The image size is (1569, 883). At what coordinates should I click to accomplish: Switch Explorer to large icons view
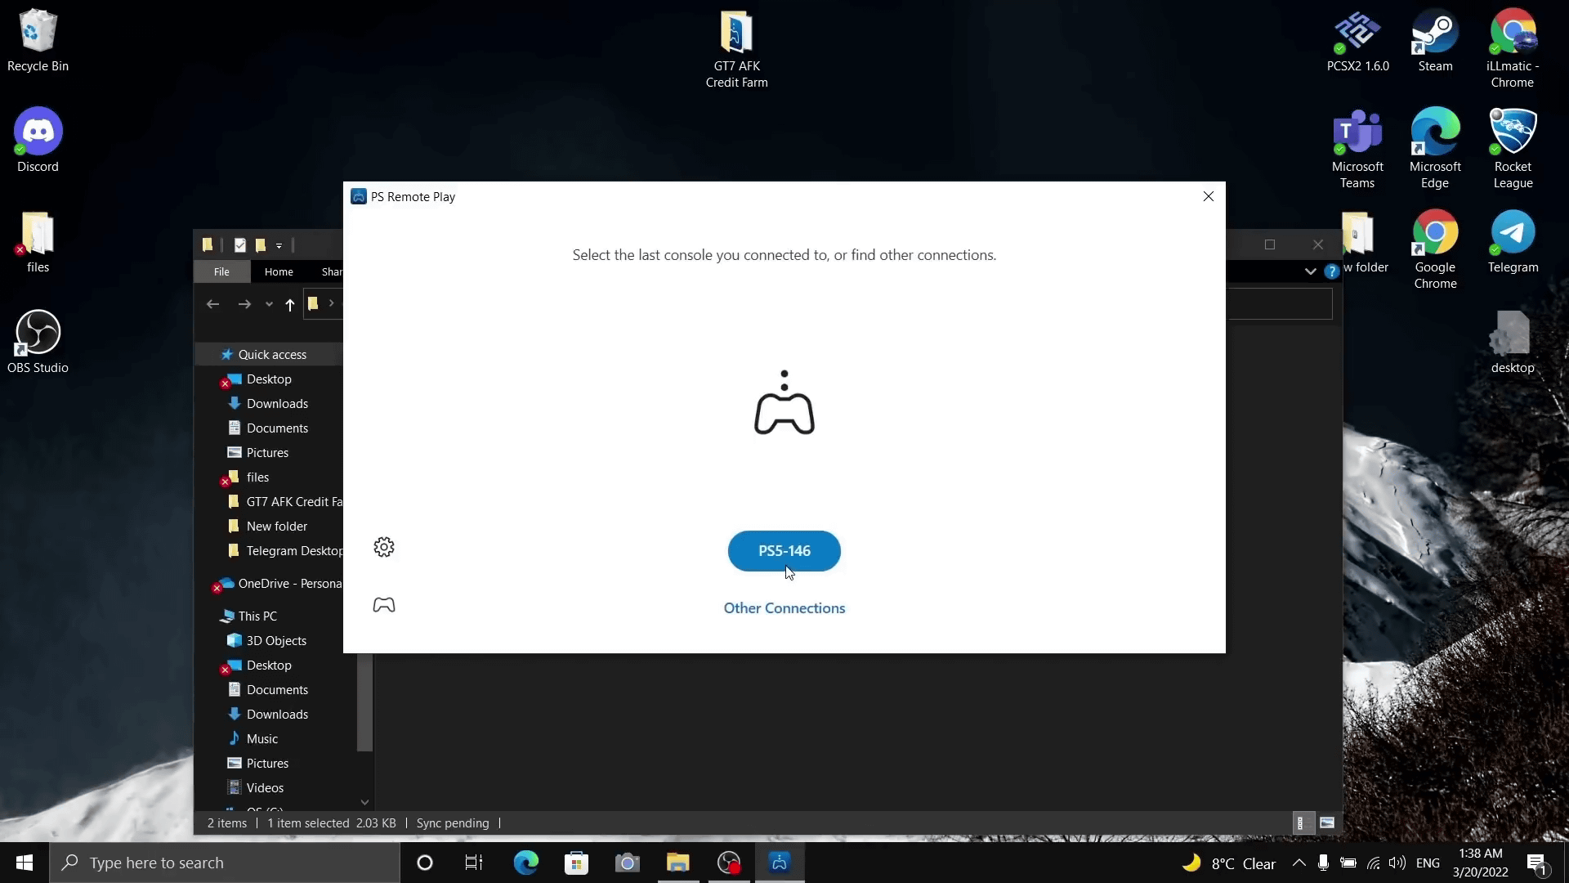(1327, 823)
